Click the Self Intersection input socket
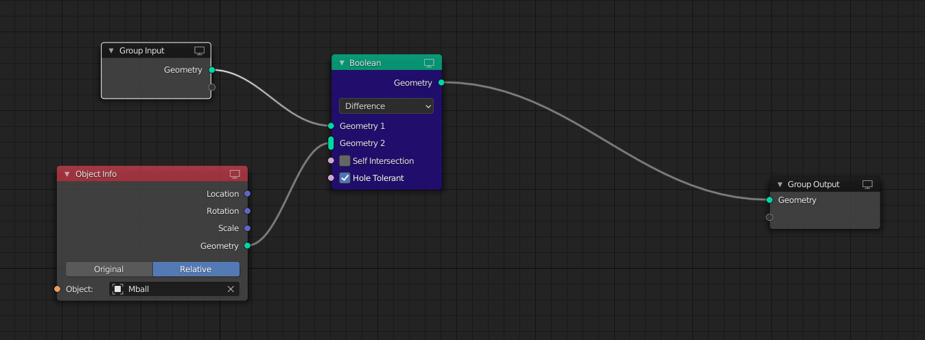 tap(331, 161)
